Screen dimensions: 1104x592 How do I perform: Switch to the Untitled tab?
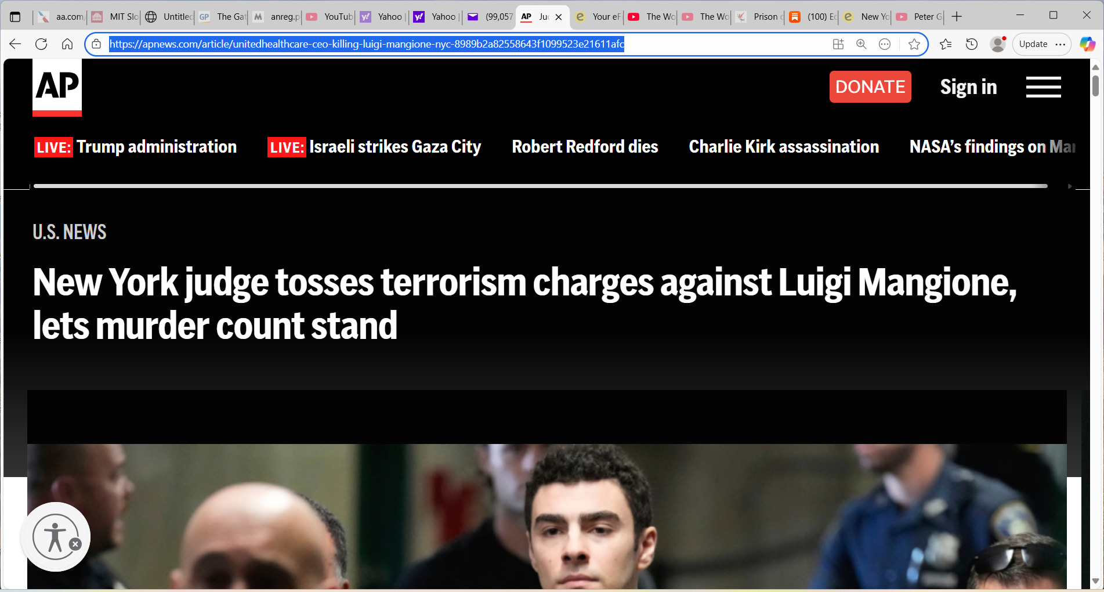click(168, 17)
